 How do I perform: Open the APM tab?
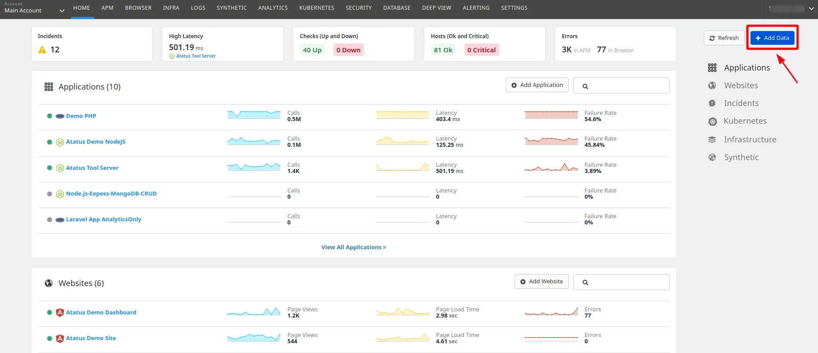(x=107, y=8)
